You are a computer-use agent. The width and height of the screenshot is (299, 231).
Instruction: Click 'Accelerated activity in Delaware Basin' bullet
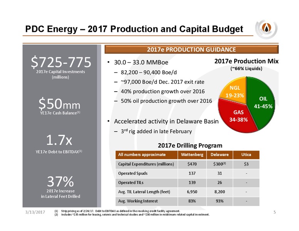coord(166,121)
